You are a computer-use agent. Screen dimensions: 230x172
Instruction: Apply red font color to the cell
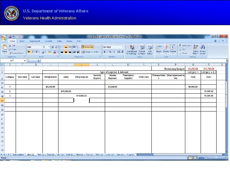[55, 52]
